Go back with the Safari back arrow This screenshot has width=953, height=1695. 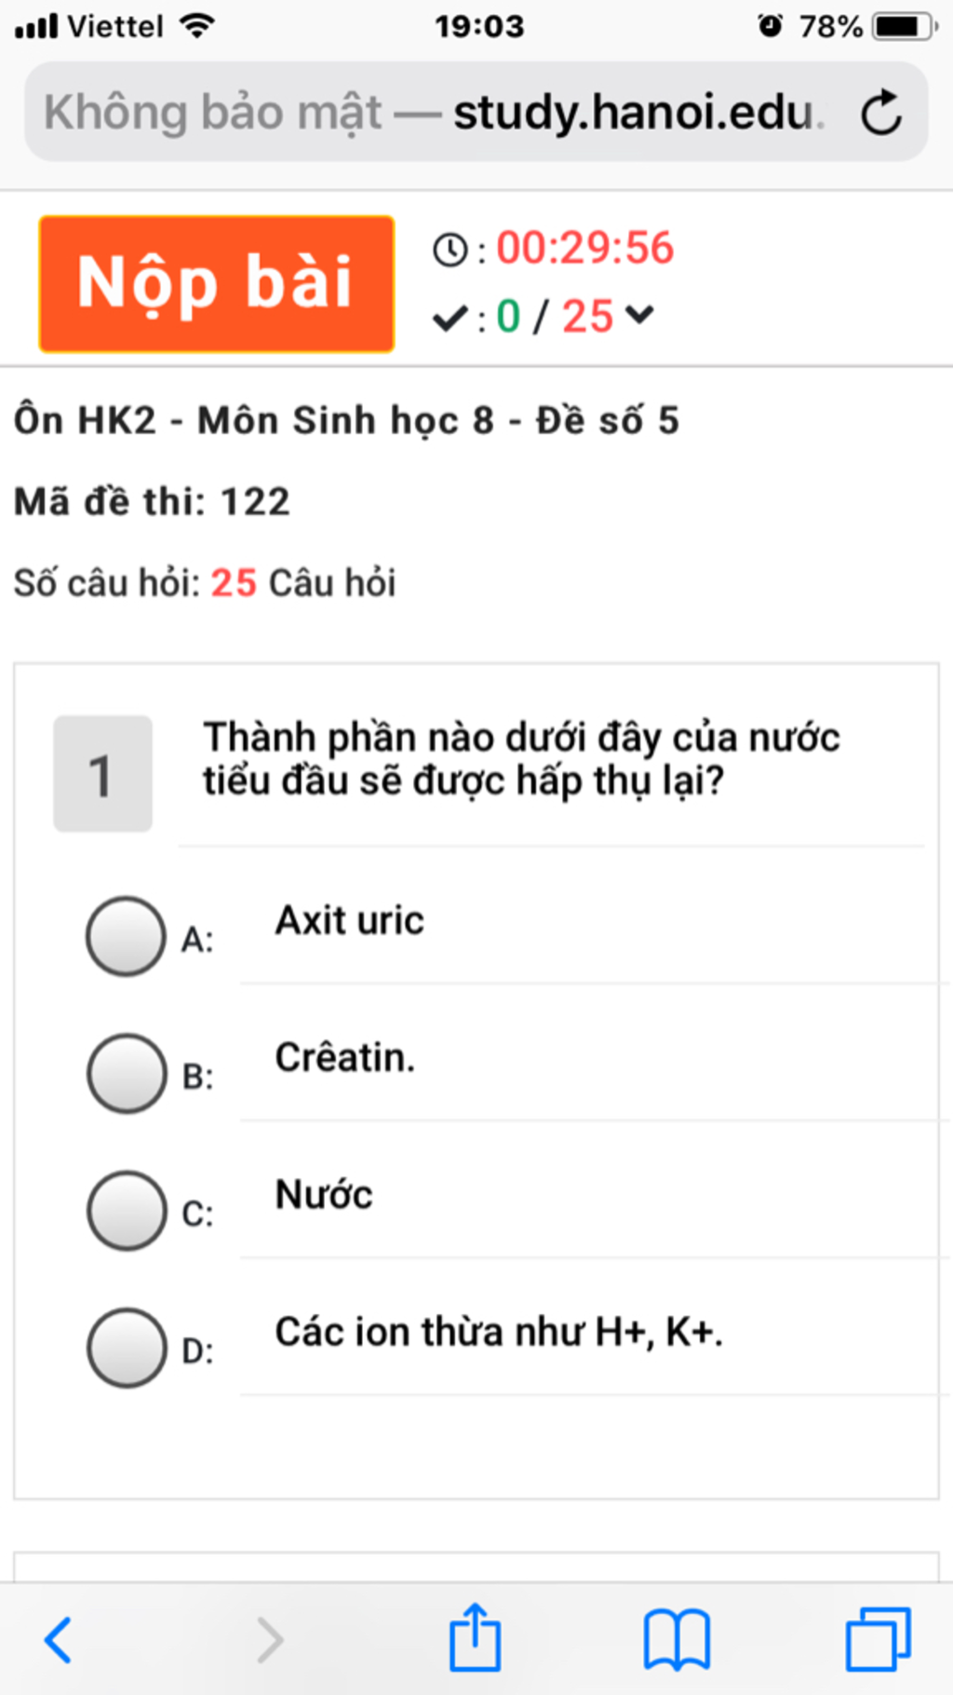59,1639
